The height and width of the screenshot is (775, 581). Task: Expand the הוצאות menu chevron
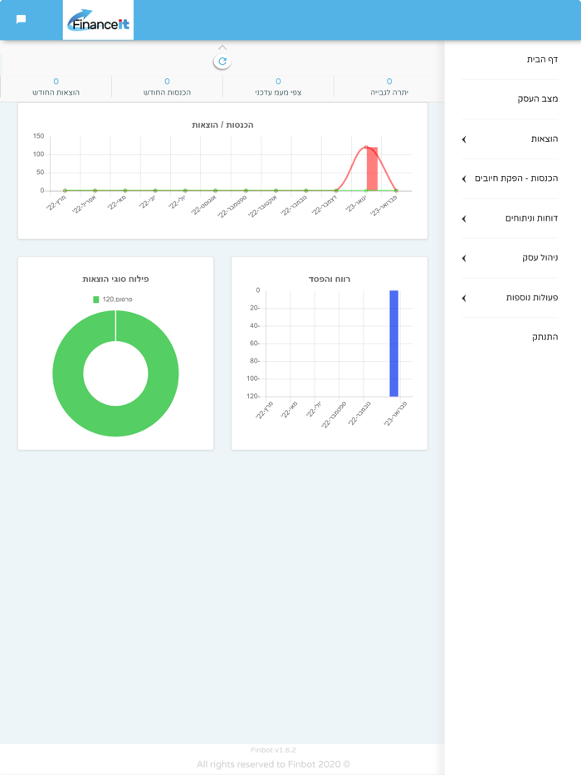pos(464,139)
